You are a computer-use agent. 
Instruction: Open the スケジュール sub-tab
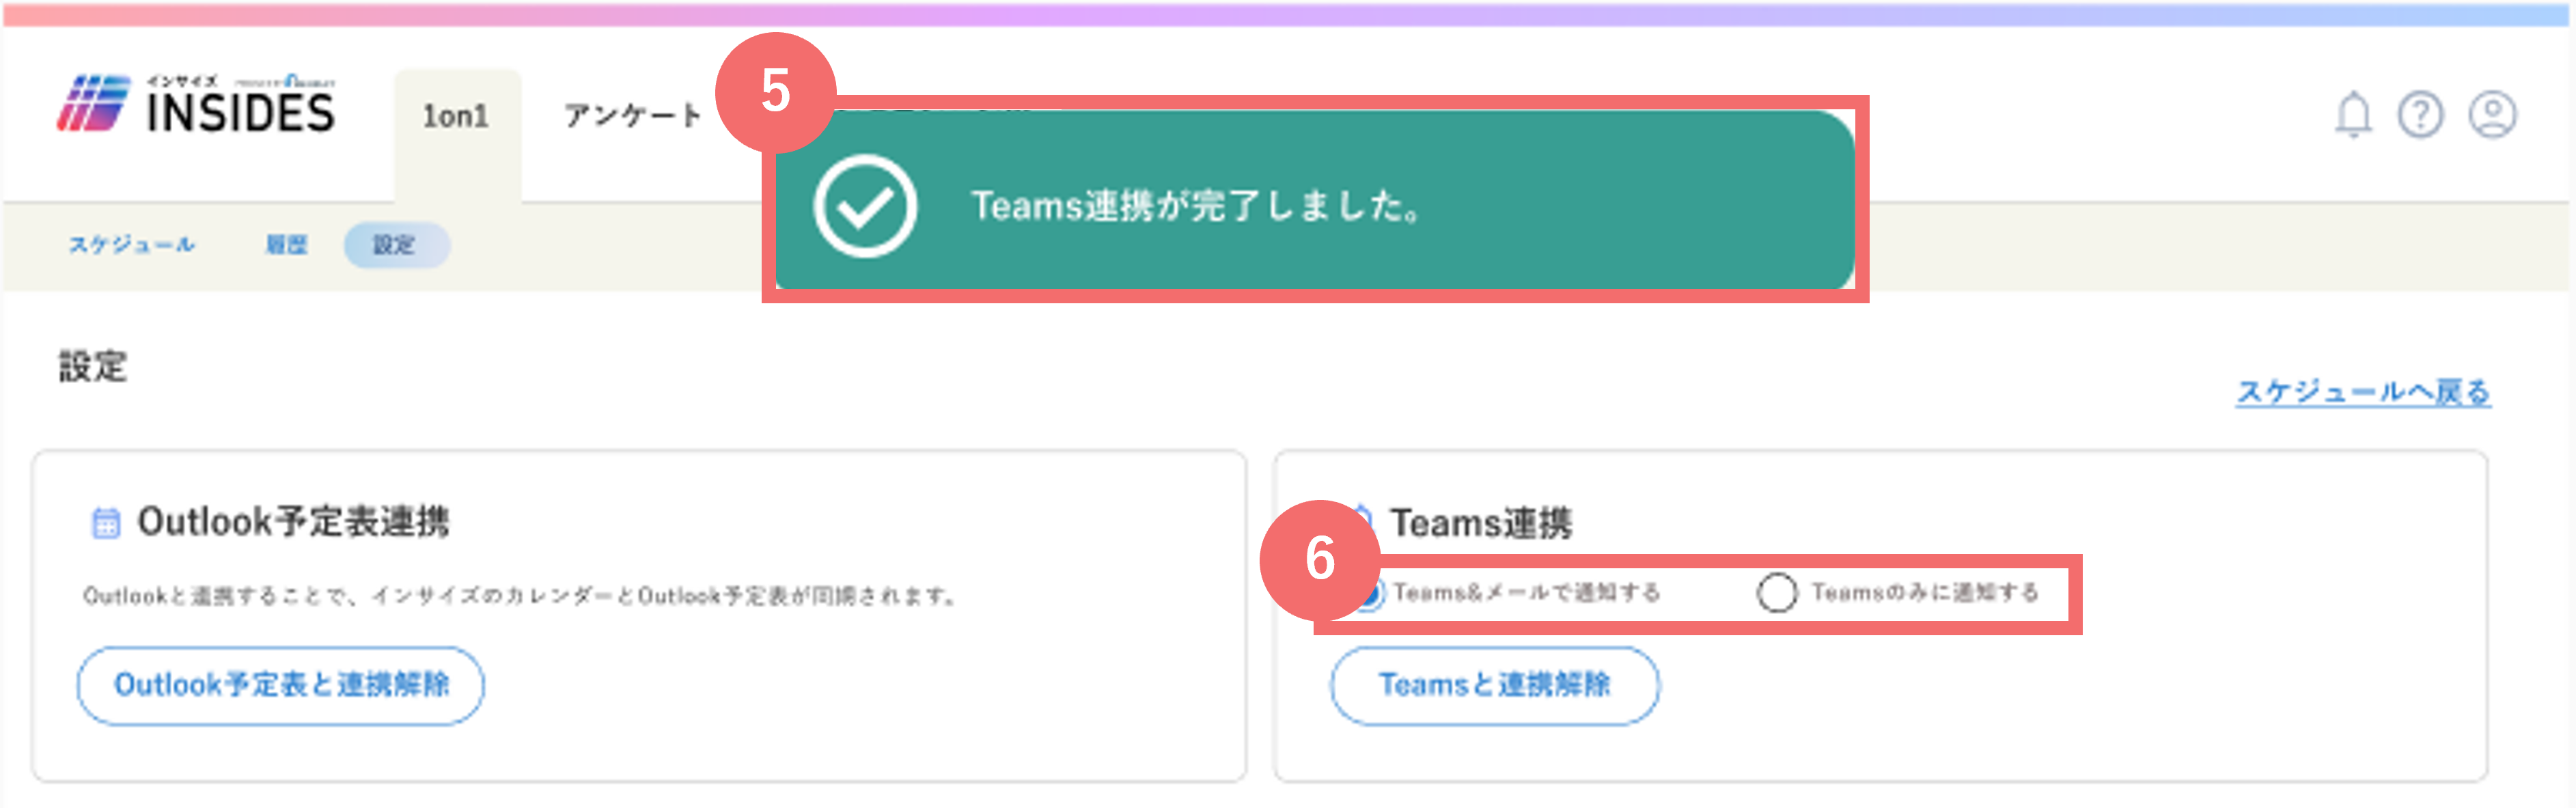pos(132,245)
